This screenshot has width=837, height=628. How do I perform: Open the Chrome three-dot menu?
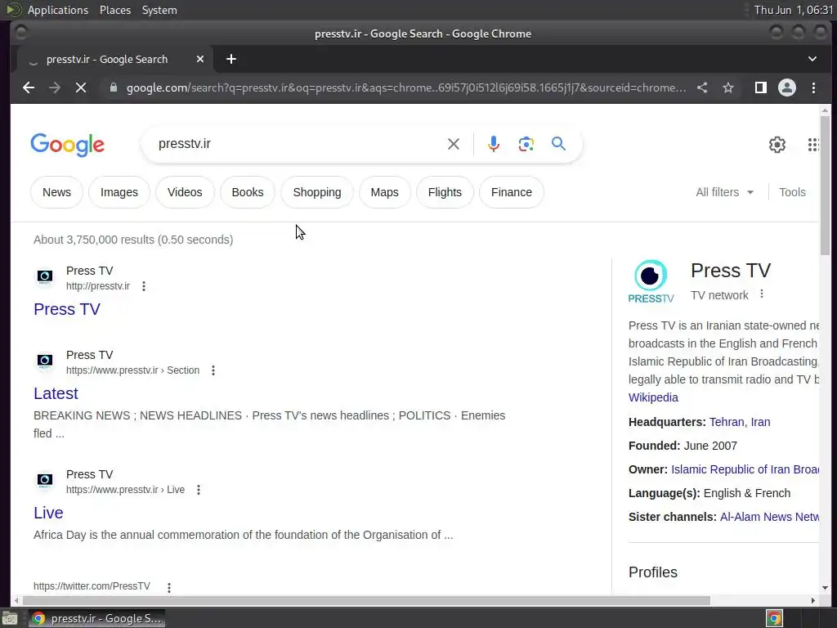pyautogui.click(x=813, y=87)
